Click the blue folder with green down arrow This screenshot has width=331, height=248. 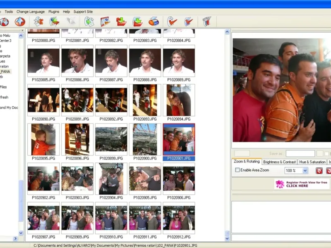[x=137, y=21]
